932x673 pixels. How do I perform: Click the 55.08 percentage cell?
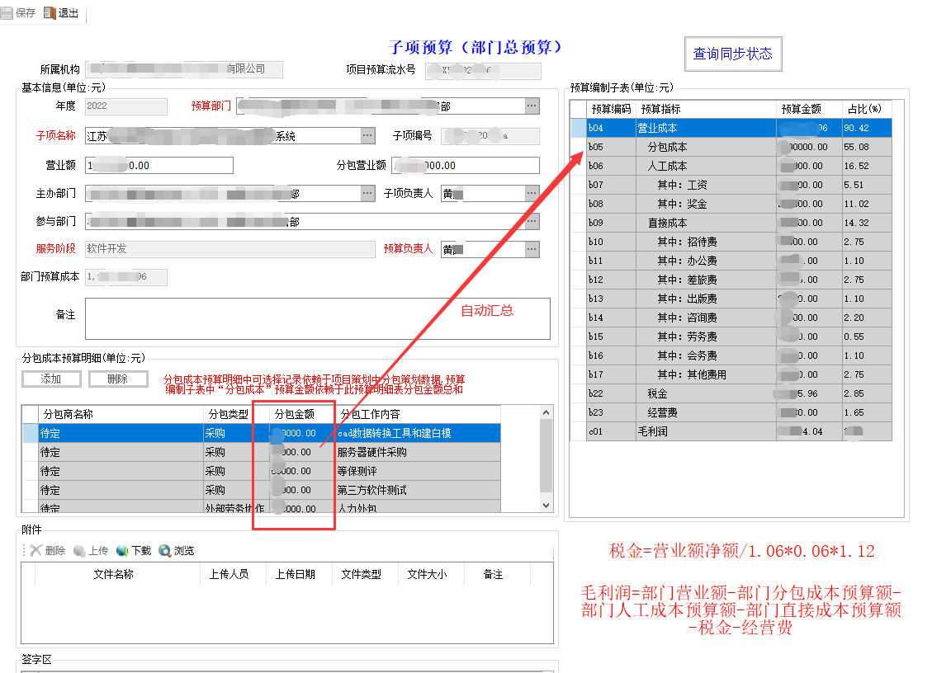(x=868, y=147)
